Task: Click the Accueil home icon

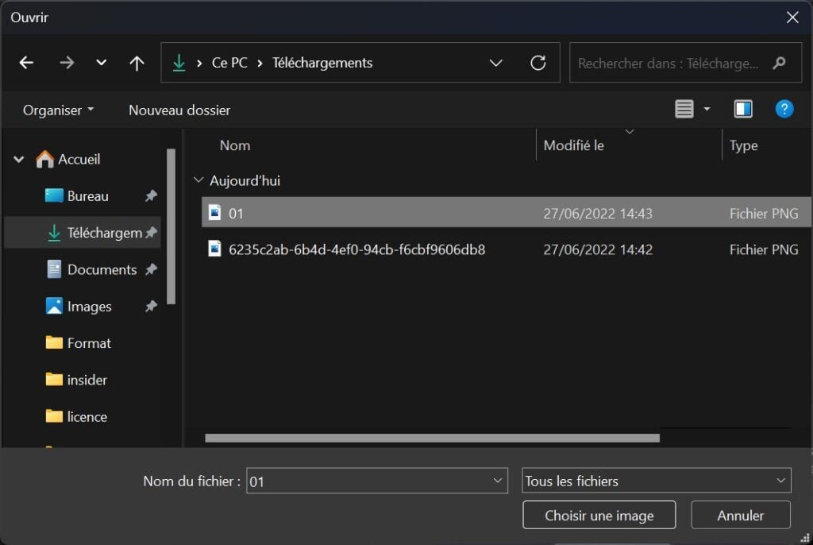Action: point(44,159)
